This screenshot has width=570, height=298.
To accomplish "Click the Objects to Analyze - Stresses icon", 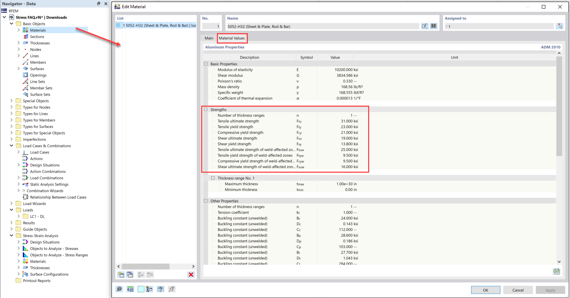I will point(25,249).
